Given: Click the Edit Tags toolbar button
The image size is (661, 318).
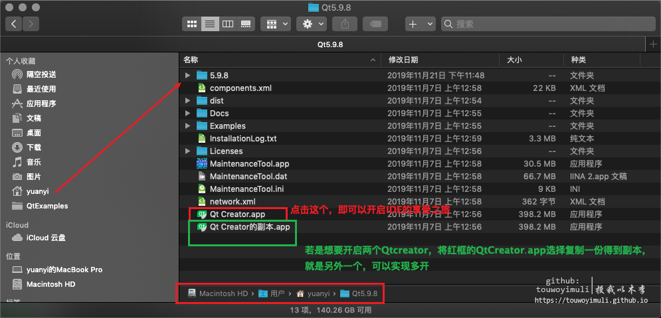Looking at the screenshot, I should pyautogui.click(x=375, y=24).
